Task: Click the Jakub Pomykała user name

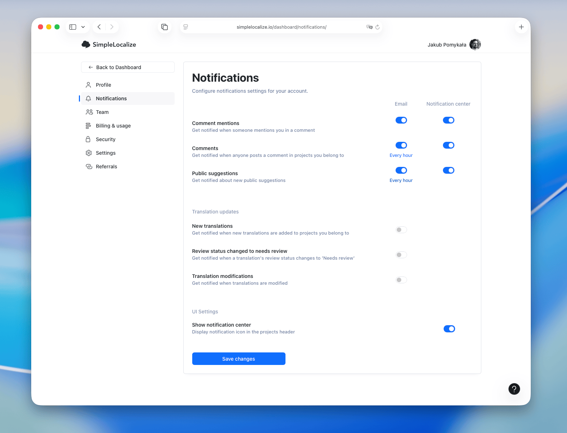Action: 447,45
